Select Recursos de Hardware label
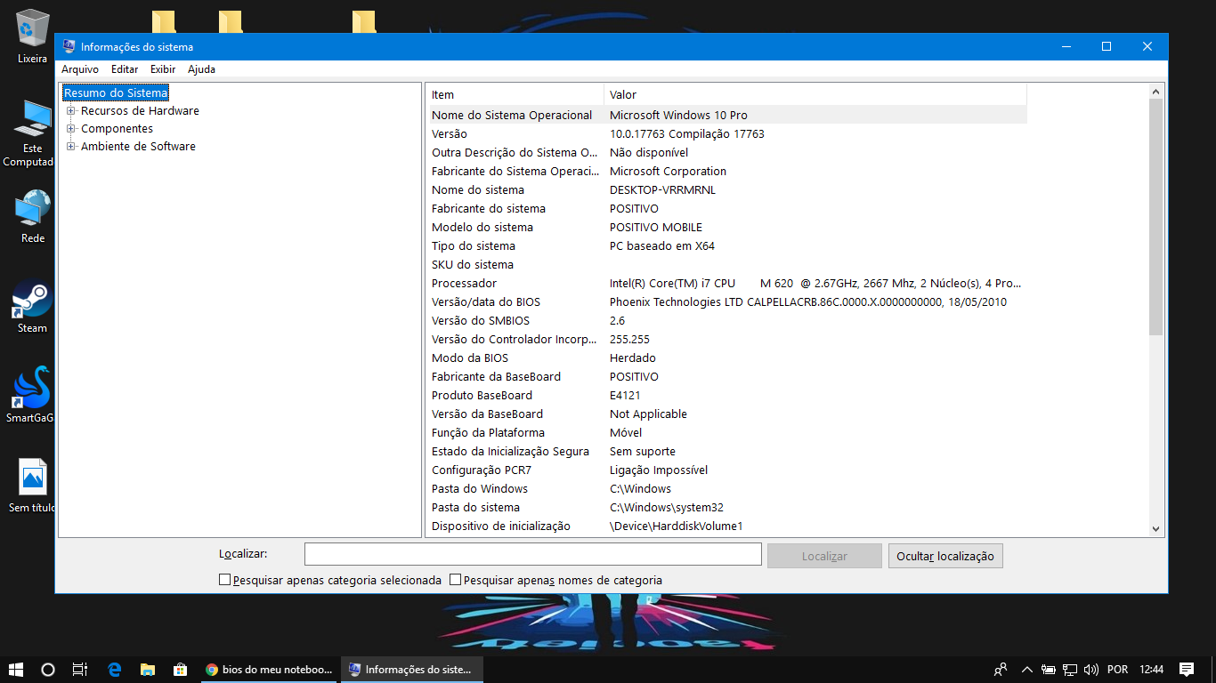 coord(140,111)
